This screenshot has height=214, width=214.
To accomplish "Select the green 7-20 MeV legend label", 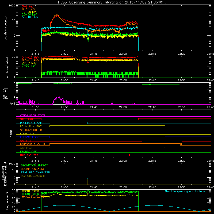I will [x=29, y=66].
